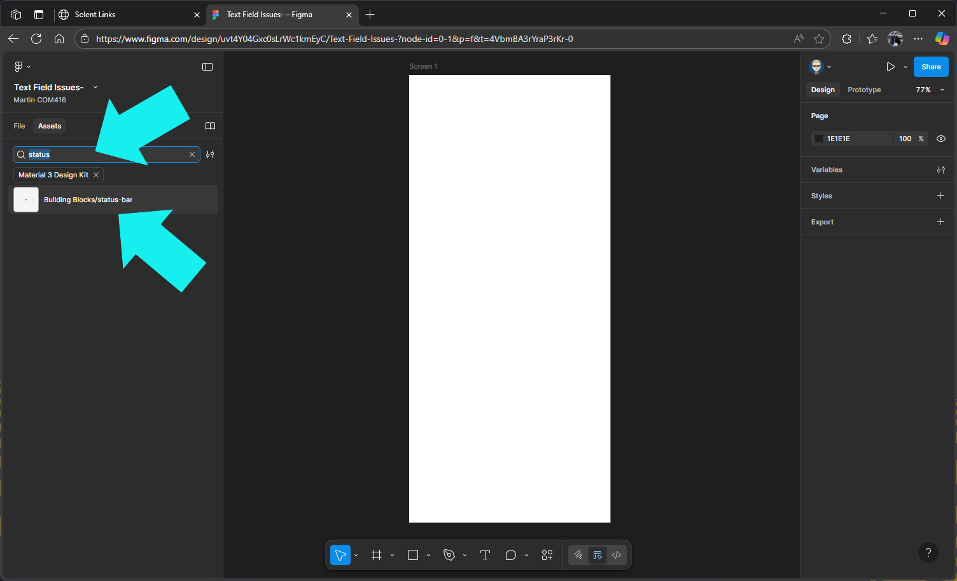Open the Text Field Issues file dropdown

(95, 87)
